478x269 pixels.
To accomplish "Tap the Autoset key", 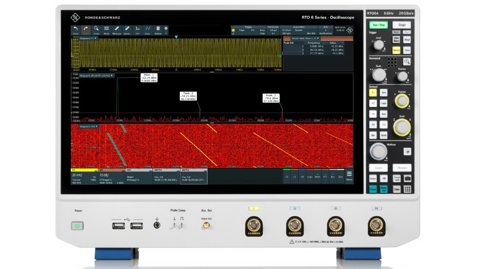I will 384,189.
